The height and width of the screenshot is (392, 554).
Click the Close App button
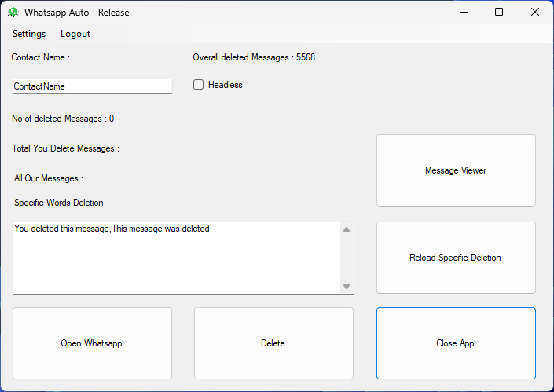[456, 343]
